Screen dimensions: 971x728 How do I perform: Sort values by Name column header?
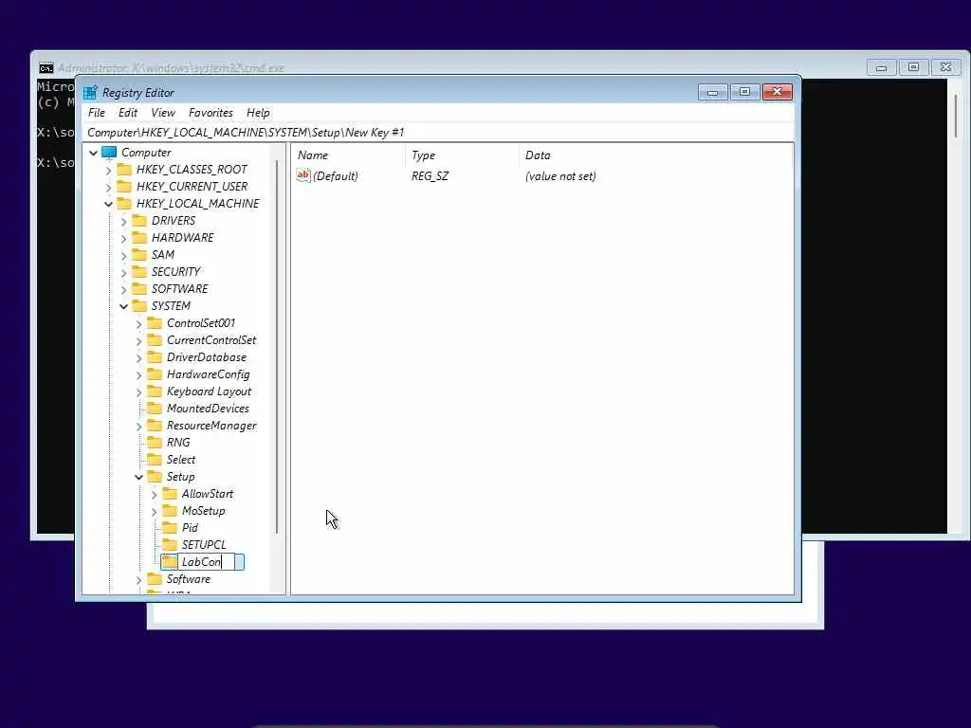349,155
